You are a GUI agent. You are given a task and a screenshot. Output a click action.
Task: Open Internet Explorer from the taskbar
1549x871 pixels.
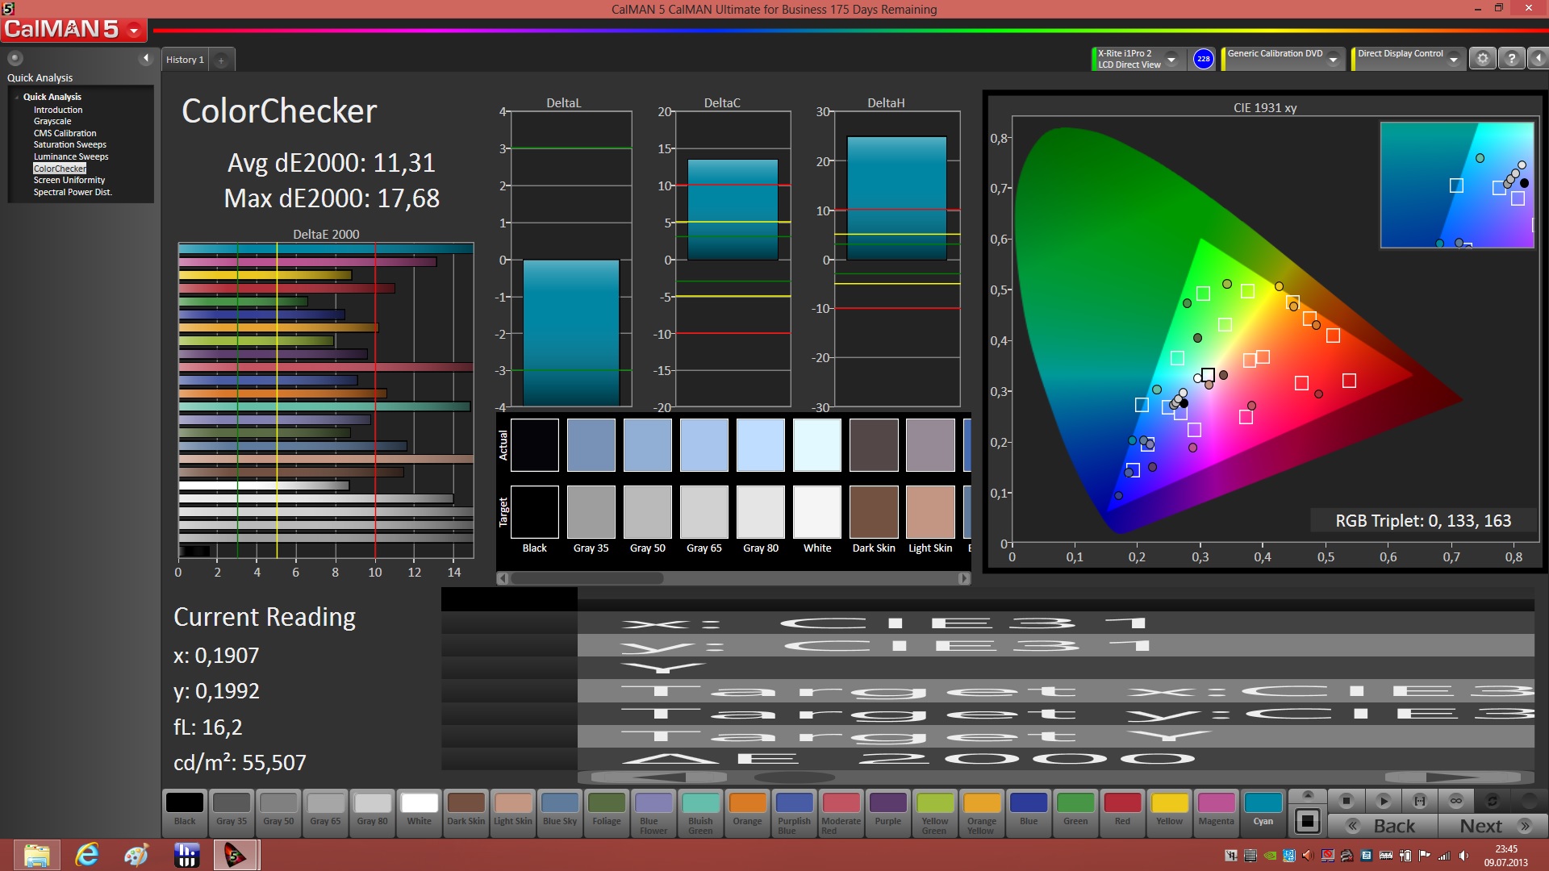86,855
